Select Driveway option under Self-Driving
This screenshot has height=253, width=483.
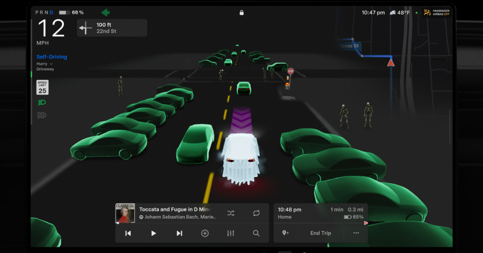(x=45, y=69)
